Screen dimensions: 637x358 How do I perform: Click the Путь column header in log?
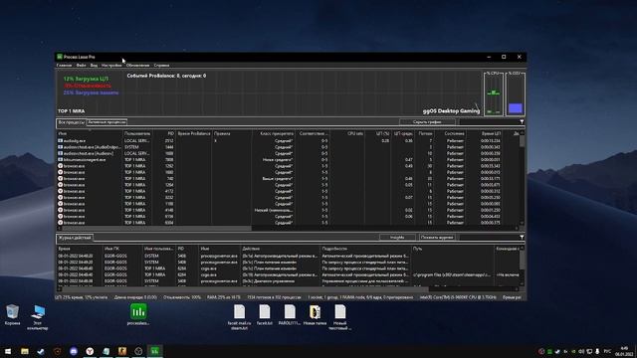pos(453,249)
